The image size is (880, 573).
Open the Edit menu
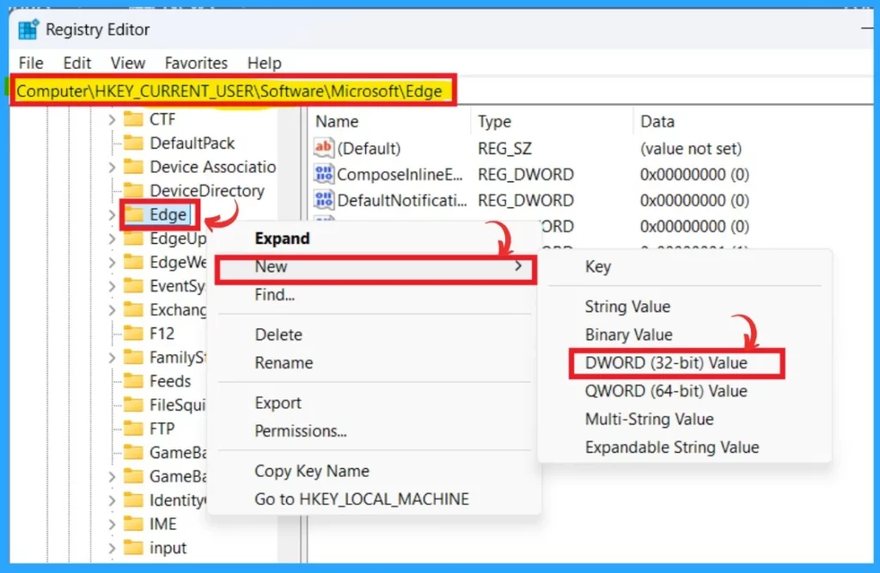pos(76,63)
